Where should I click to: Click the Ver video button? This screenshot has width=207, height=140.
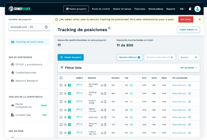pos(186,19)
